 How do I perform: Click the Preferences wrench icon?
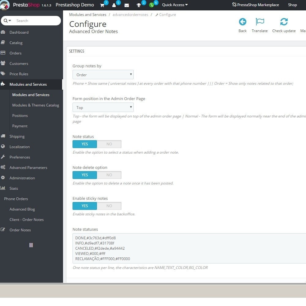pyautogui.click(x=3, y=157)
